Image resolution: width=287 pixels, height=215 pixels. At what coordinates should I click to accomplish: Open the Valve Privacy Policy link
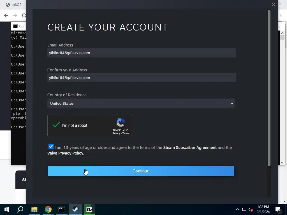65,153
